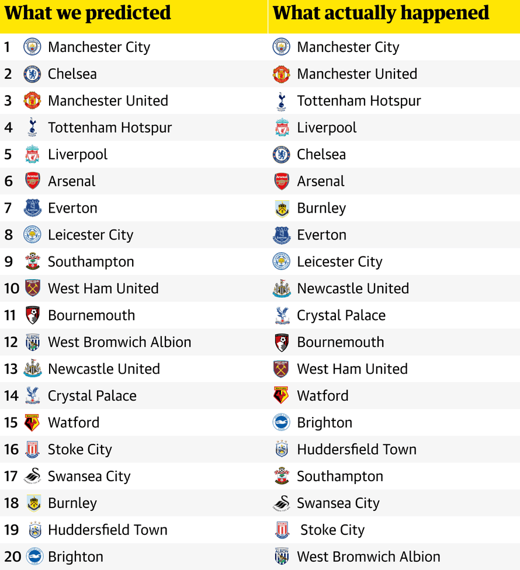Select the Southampton crest in the predicted column

point(32,262)
